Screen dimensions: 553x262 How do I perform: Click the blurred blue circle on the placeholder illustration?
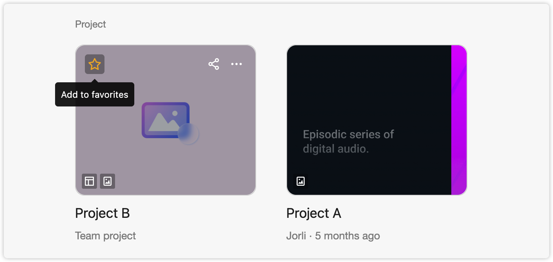pyautogui.click(x=188, y=134)
